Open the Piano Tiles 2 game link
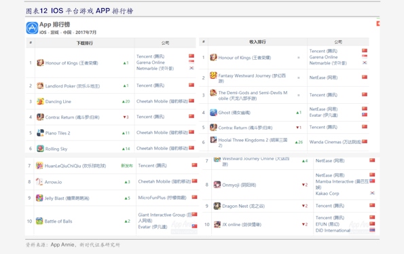 click(58, 133)
